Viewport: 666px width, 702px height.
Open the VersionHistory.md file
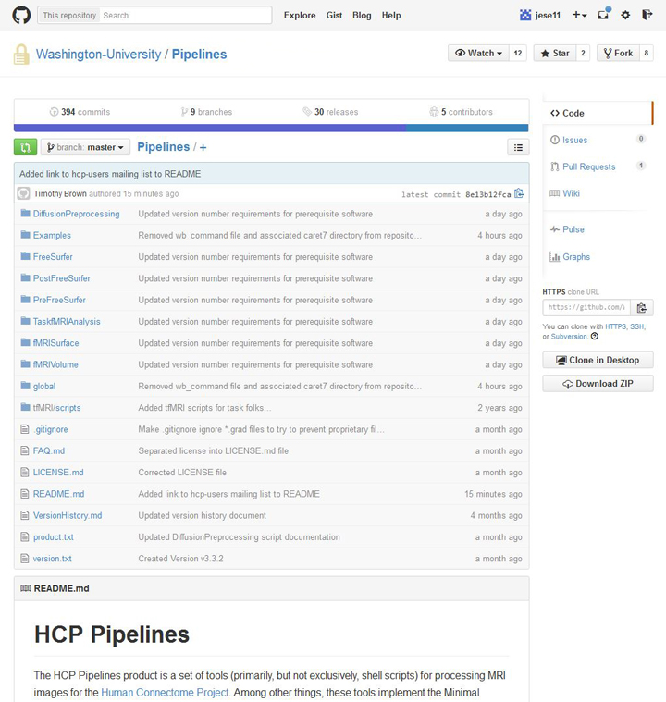click(68, 515)
